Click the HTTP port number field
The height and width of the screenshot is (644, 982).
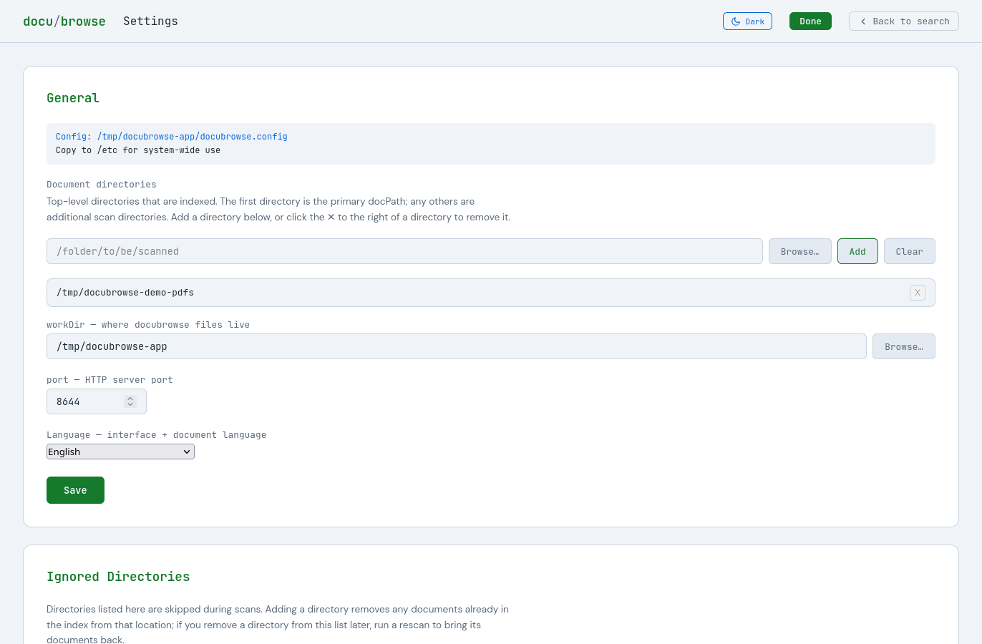[x=97, y=401]
